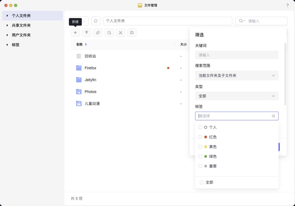Viewport: 295px width, 206px height.
Task: Enable the 重要 tag checkbox
Action: point(200,166)
